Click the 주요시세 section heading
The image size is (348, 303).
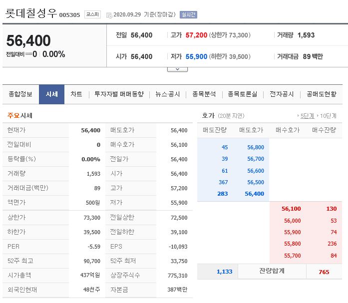[x=20, y=116]
